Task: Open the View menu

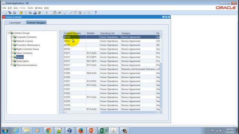Action: (16, 8)
